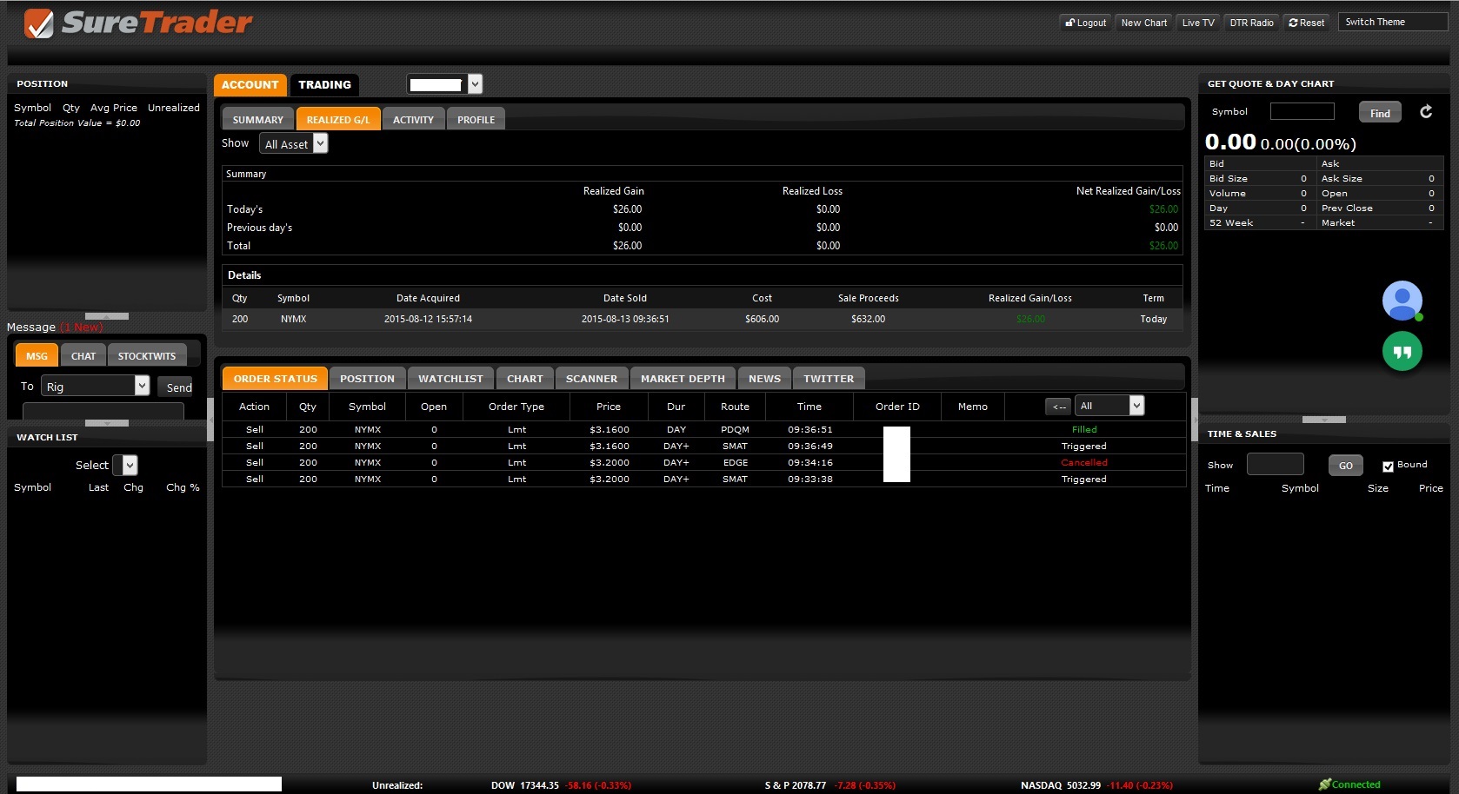The image size is (1459, 794).
Task: Click the PDQM route cell
Action: point(735,429)
